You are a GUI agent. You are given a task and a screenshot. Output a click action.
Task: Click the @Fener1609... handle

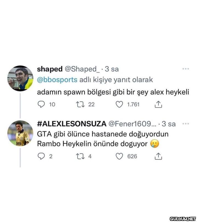(x=132, y=124)
